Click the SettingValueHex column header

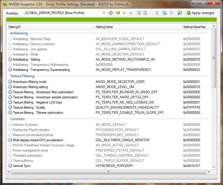pos(195,27)
